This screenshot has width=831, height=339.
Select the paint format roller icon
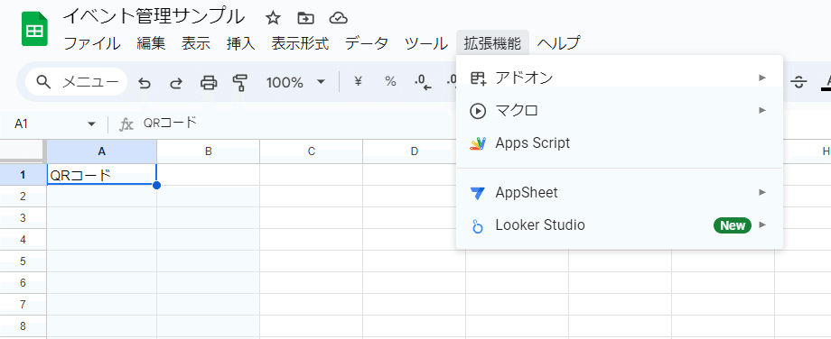240,83
